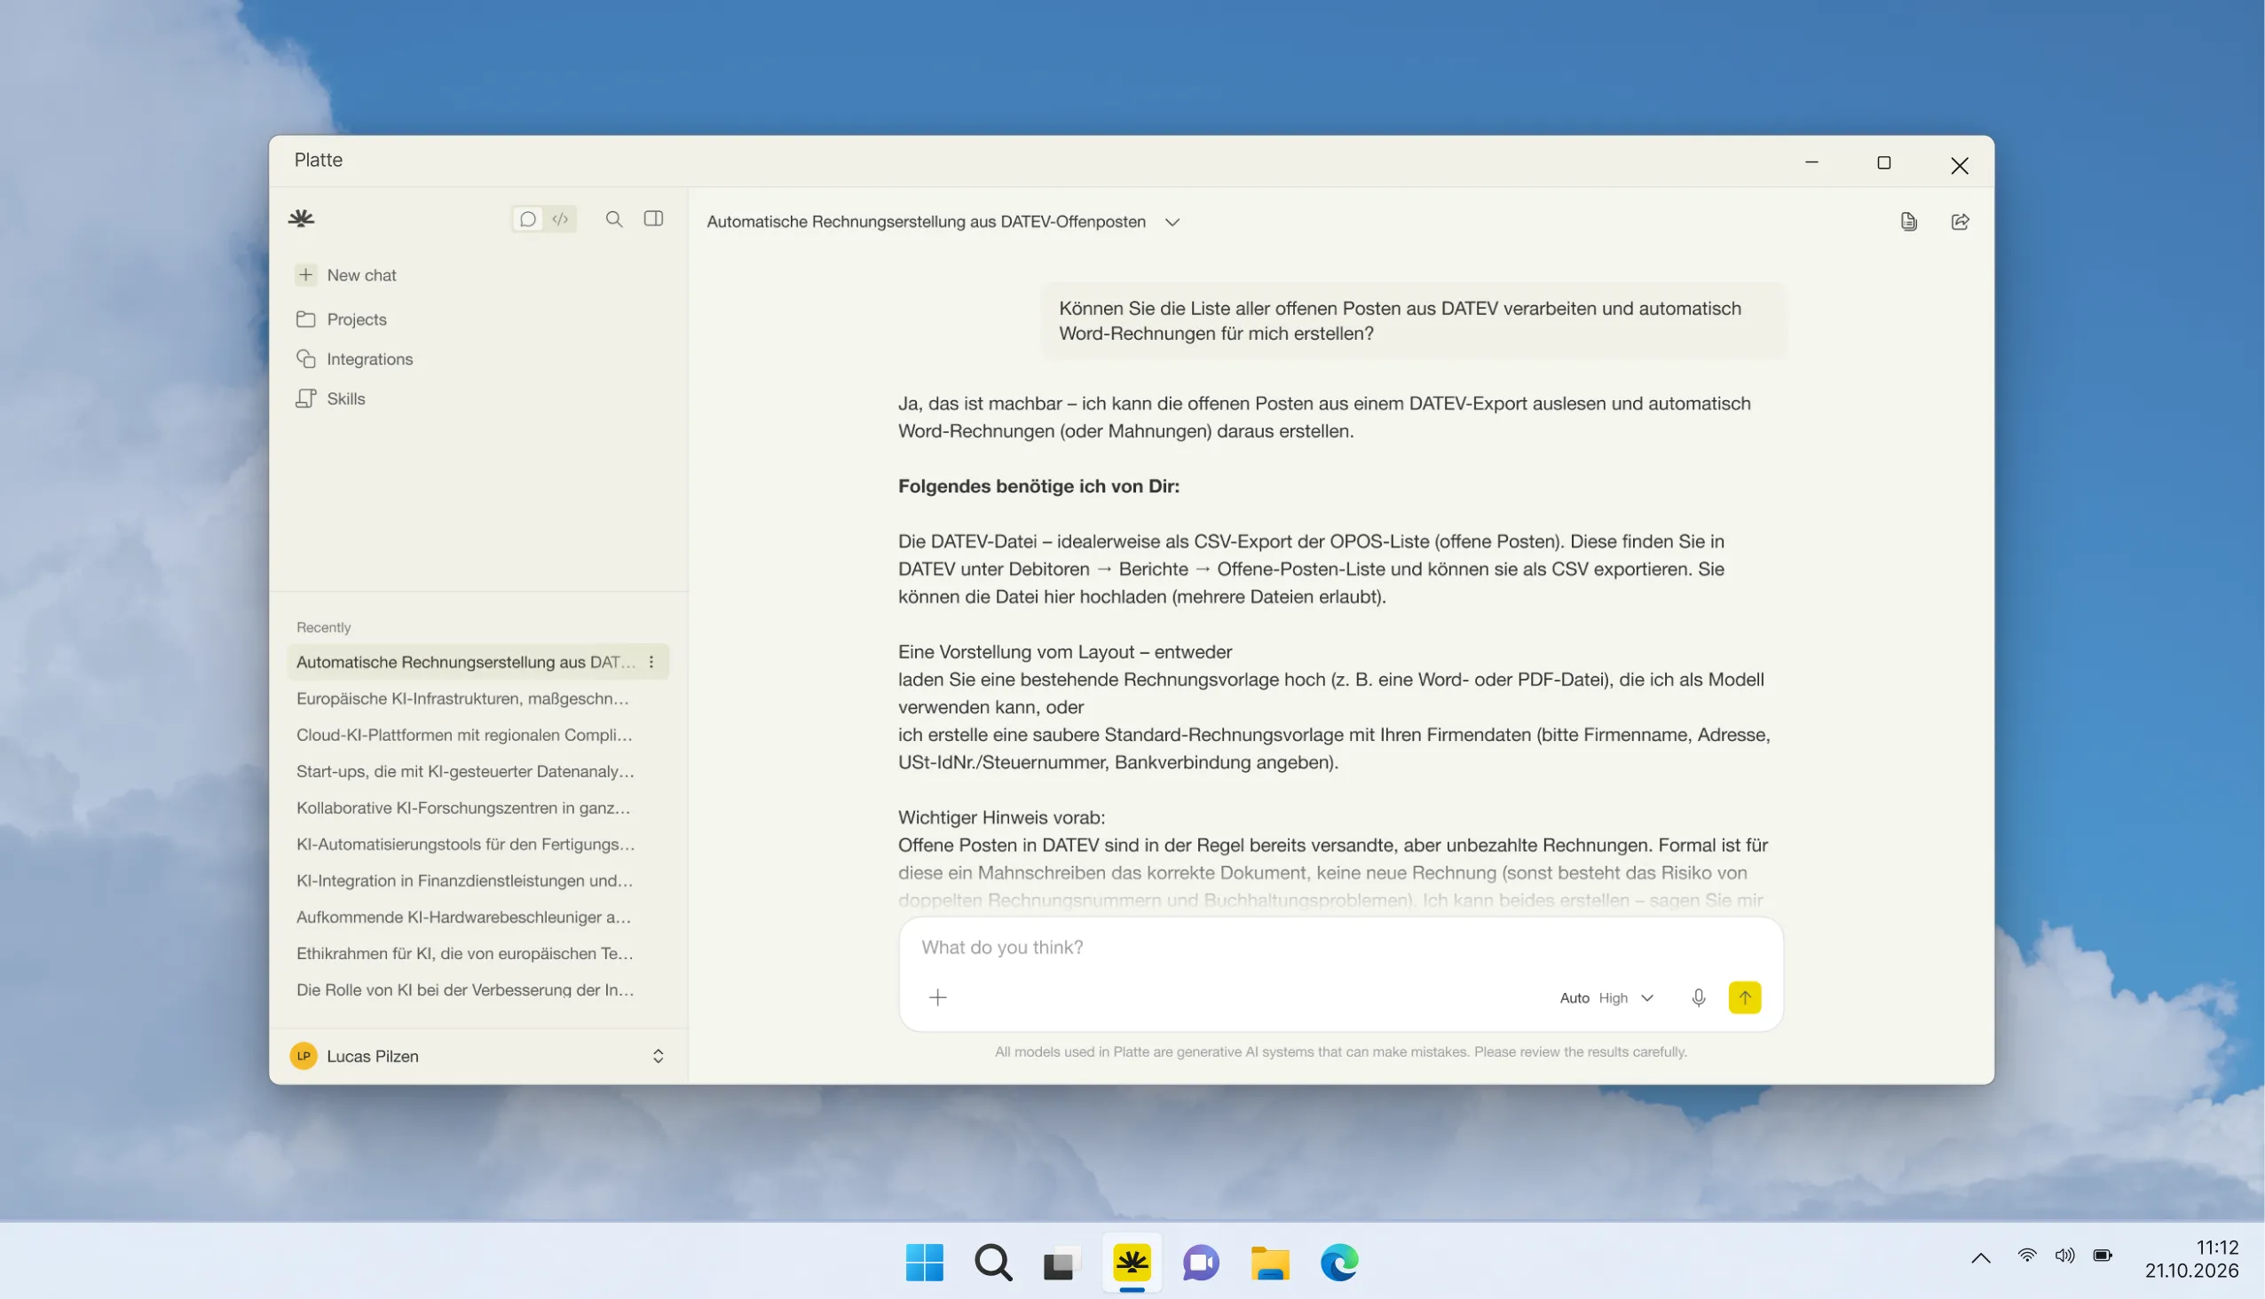Viewport: 2265px width, 1299px height.
Task: Open clock showing 11:12 21.10.2026
Action: tap(2192, 1260)
